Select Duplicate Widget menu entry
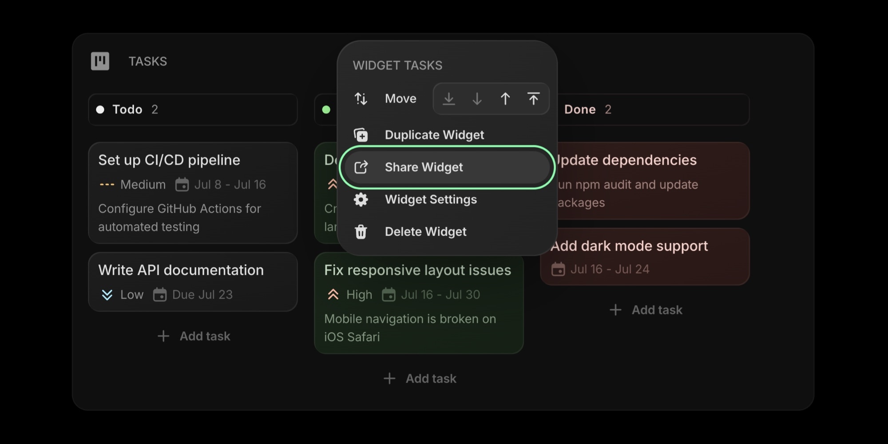 coord(447,135)
